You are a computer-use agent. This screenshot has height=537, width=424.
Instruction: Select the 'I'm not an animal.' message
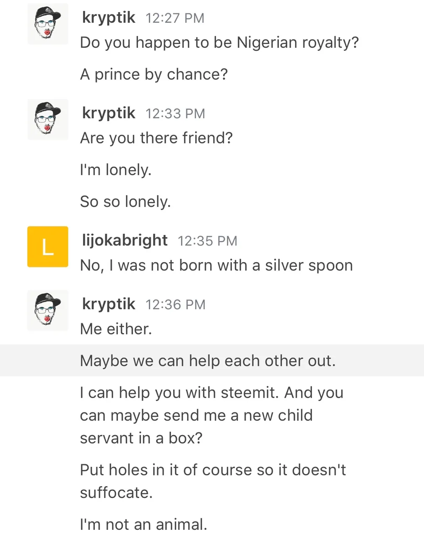(144, 524)
